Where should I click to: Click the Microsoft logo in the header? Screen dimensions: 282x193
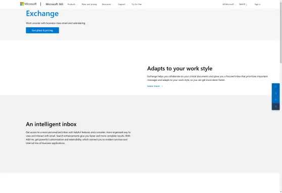click(28, 4)
